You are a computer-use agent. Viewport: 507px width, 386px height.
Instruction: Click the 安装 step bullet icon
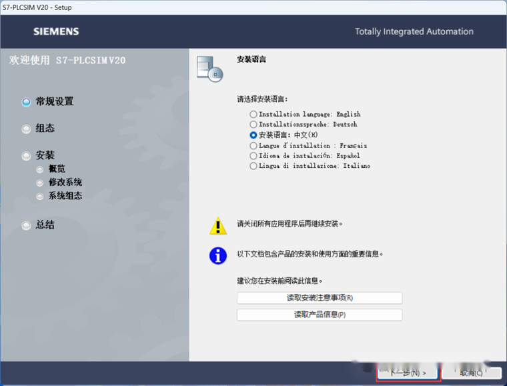27,156
